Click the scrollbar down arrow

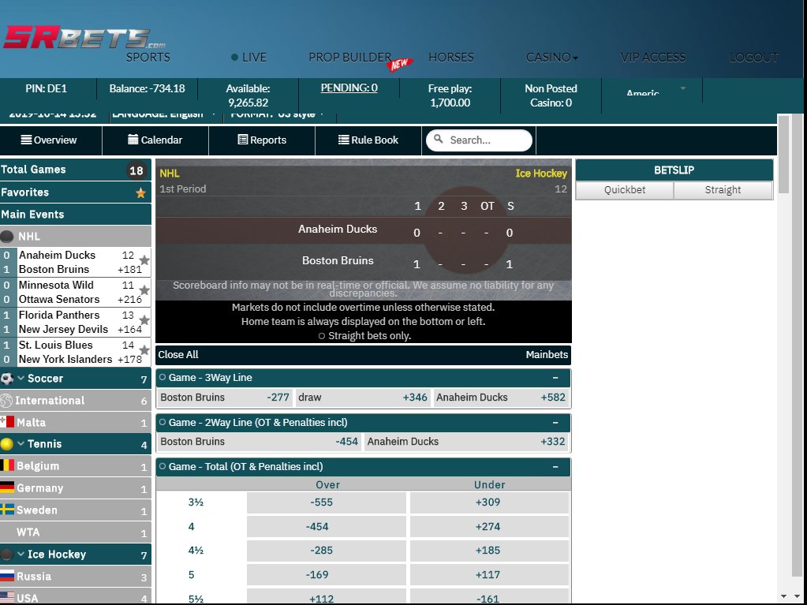[784, 597]
